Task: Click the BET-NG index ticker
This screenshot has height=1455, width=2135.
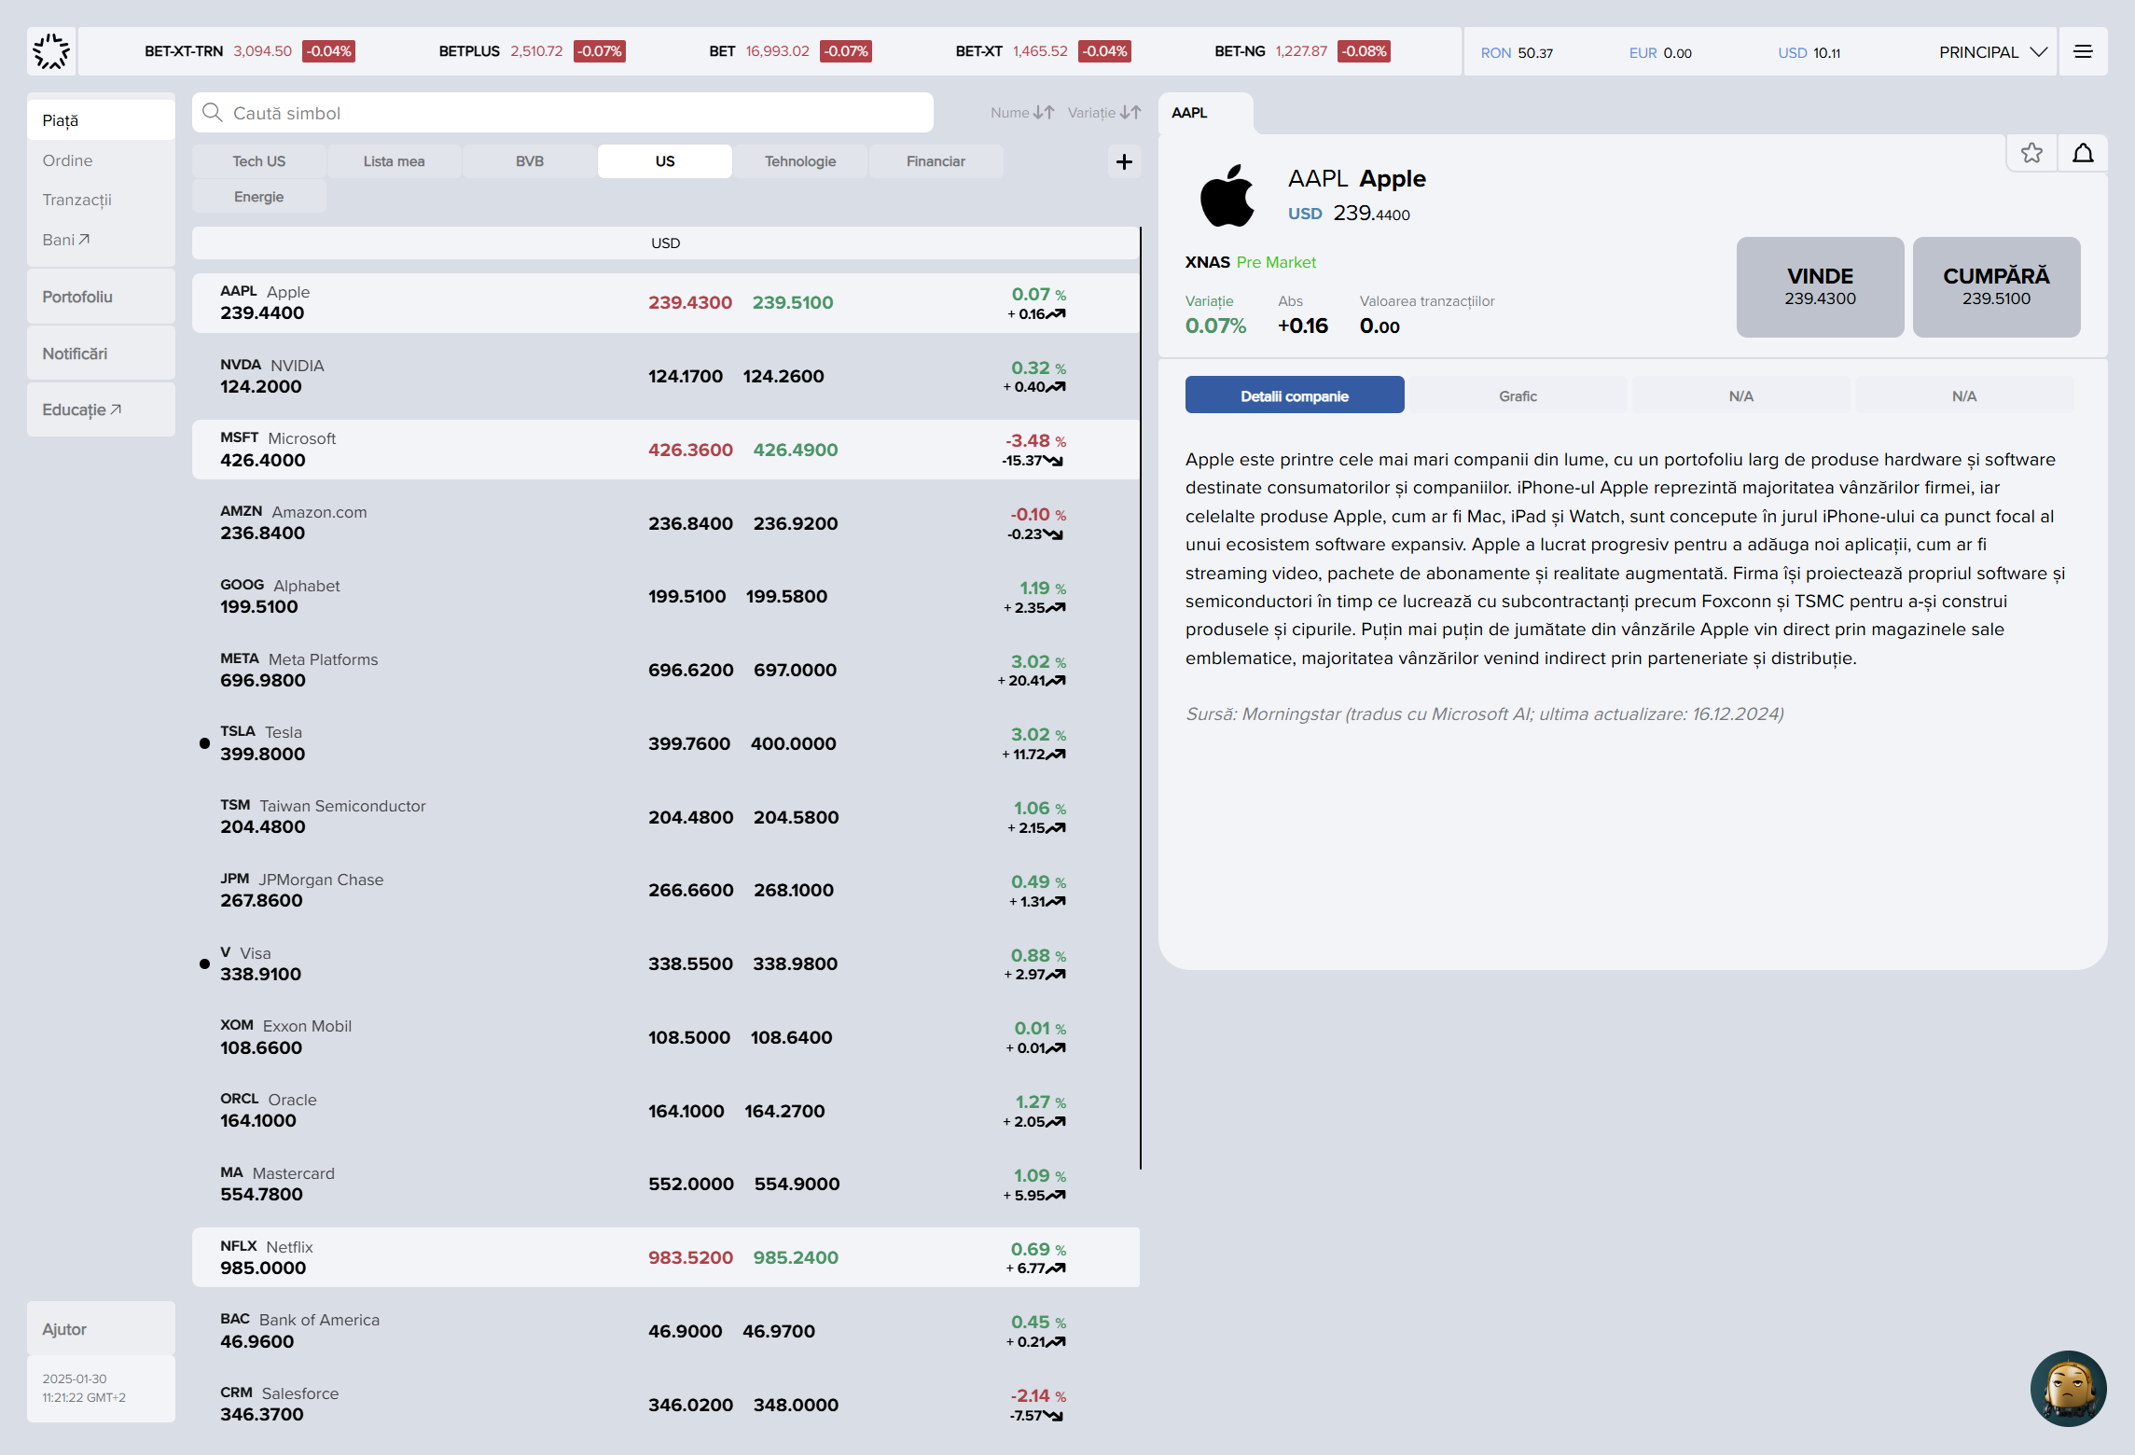Action: [1302, 51]
